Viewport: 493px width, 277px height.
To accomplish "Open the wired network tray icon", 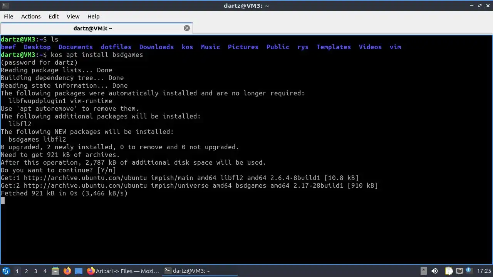I will tap(459, 271).
